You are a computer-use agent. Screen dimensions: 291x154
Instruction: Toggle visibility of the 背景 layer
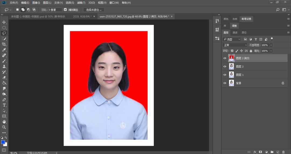[225, 83]
